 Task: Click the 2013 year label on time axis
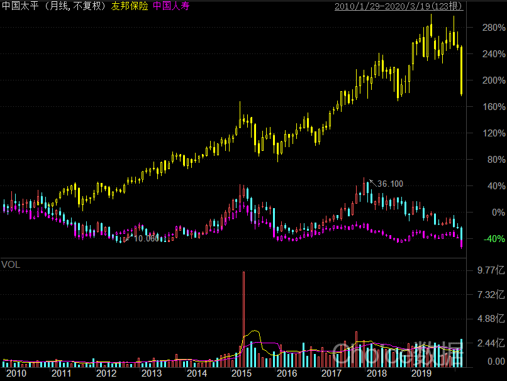(152, 373)
